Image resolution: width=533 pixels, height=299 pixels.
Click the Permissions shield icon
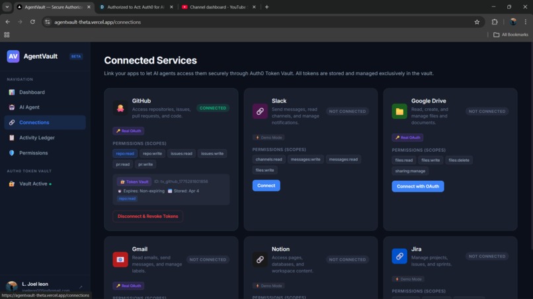coord(12,153)
